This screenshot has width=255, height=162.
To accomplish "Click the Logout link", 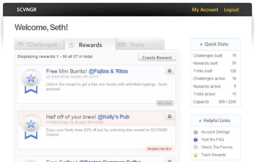I will (x=232, y=10).
